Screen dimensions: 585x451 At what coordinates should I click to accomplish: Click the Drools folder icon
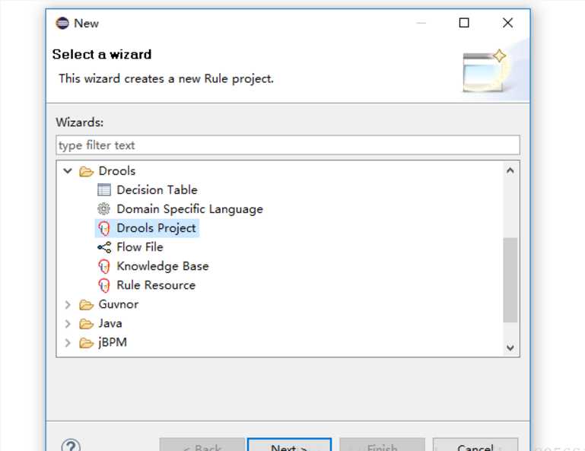[x=86, y=171]
